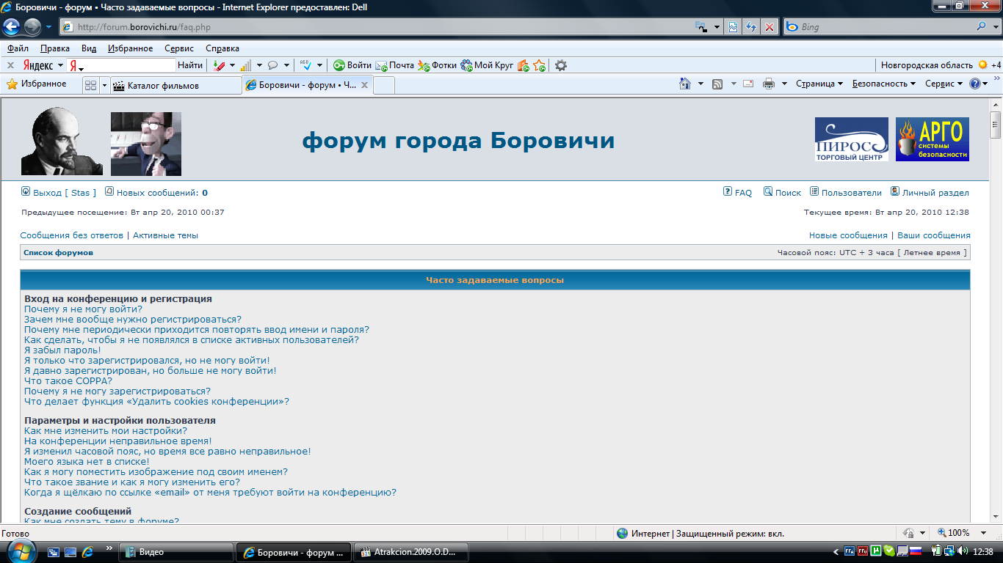
Task: Switch to the Каталог фильмов tab
Action: 176,85
